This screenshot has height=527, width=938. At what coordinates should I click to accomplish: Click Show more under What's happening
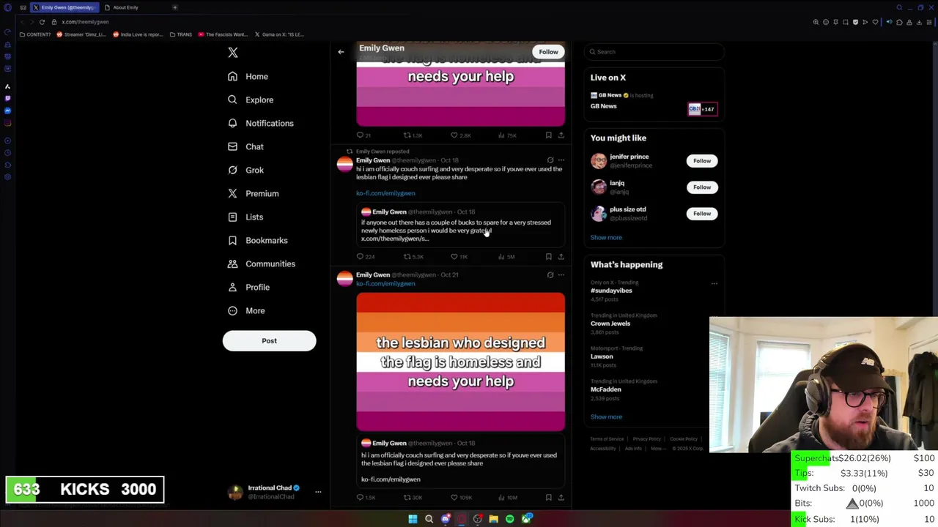pos(606,416)
